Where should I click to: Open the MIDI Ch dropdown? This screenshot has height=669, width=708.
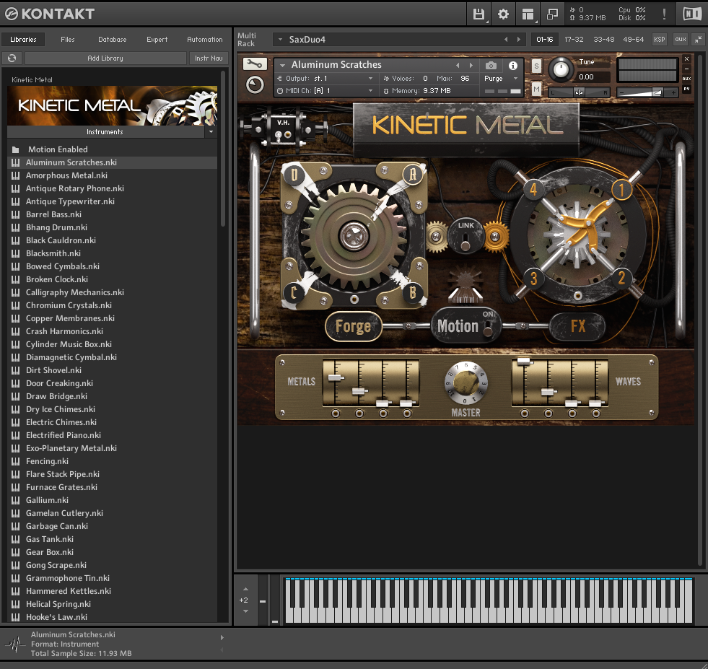click(x=371, y=91)
